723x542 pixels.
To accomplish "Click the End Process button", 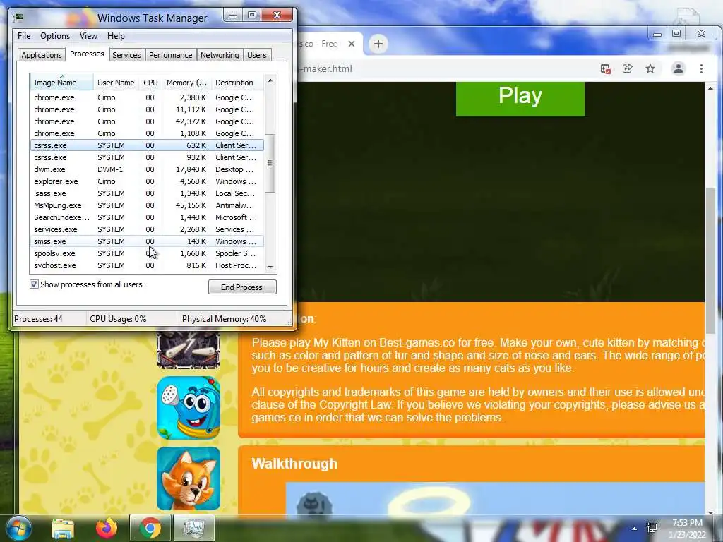I will tap(242, 287).
